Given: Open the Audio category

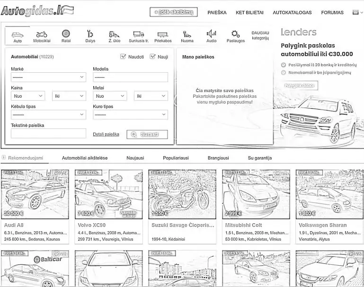Looking at the screenshot, I should 211,34.
